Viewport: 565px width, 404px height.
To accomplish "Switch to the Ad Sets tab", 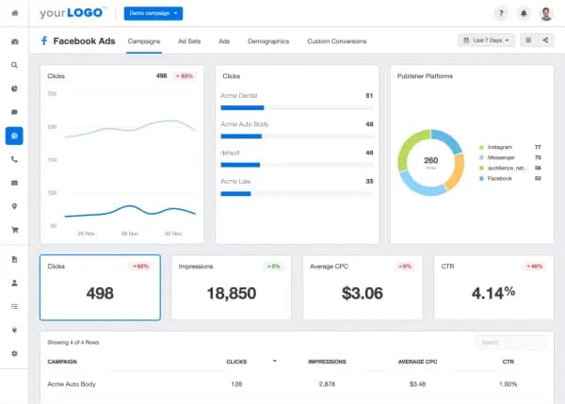I will tap(188, 41).
